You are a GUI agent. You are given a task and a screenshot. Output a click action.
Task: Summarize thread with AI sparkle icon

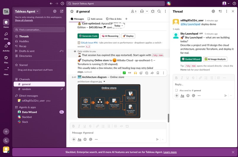220,11
